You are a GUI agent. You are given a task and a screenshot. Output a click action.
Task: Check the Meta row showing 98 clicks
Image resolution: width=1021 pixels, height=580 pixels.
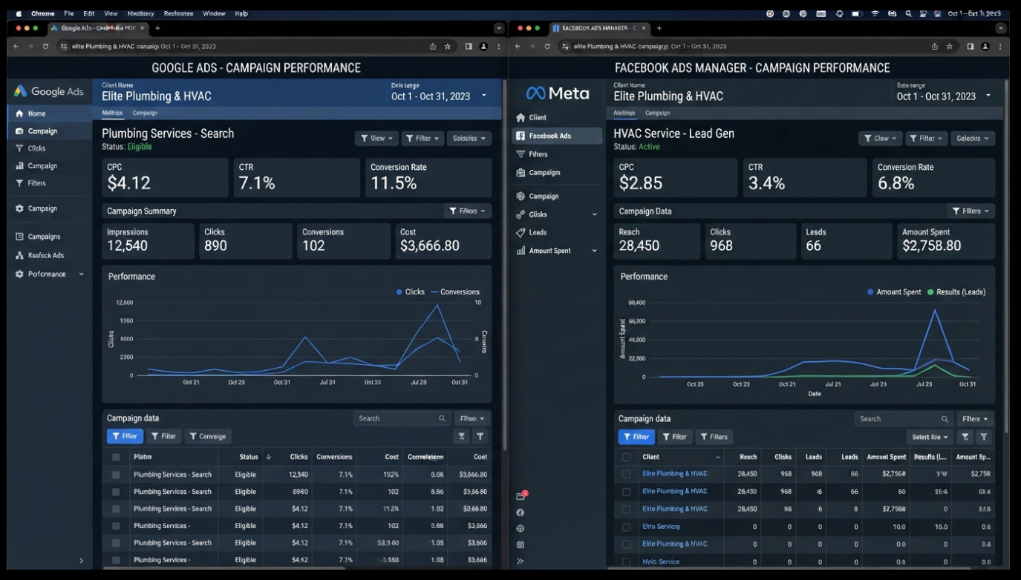(x=627, y=509)
